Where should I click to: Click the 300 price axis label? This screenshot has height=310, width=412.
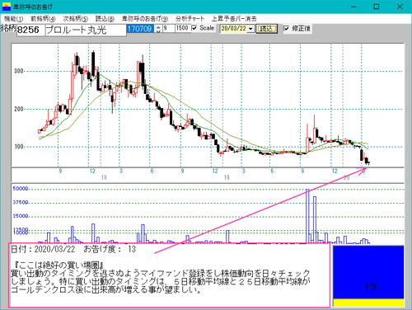pos(19,71)
